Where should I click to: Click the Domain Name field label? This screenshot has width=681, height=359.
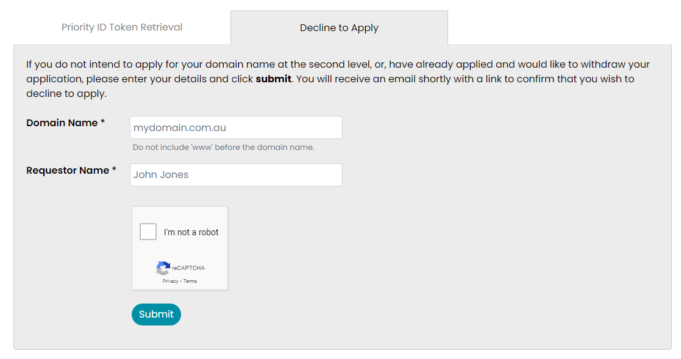[62, 123]
